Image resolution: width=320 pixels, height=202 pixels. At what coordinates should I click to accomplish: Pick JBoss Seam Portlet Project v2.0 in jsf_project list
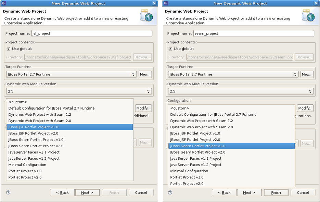[x=69, y=146]
